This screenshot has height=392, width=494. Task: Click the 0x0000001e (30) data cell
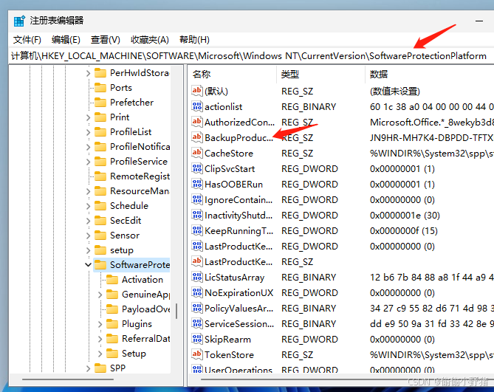click(x=405, y=216)
